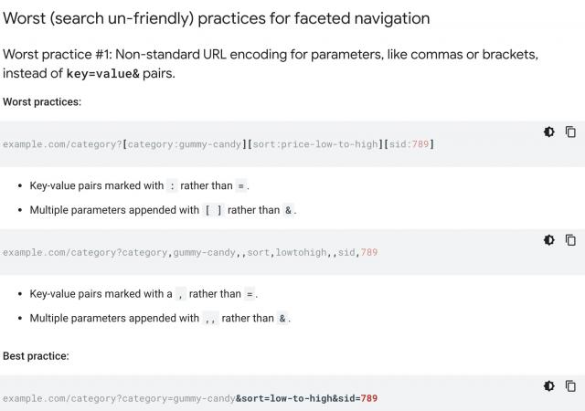Viewport: 585px width, 411px height.
Task: Copy the comma-separated URL code sample
Action: pyautogui.click(x=570, y=240)
